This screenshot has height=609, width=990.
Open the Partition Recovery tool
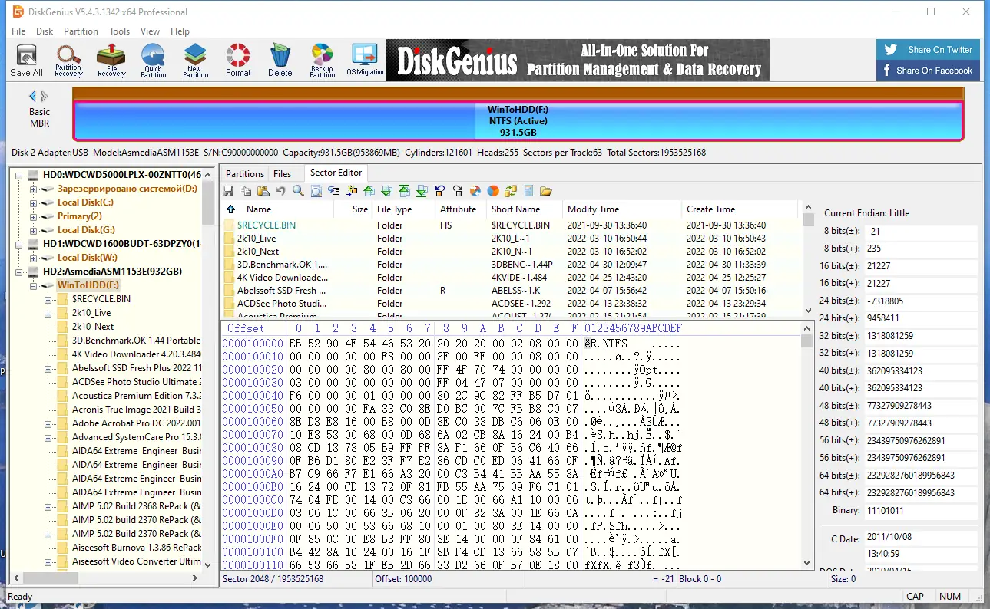68,60
